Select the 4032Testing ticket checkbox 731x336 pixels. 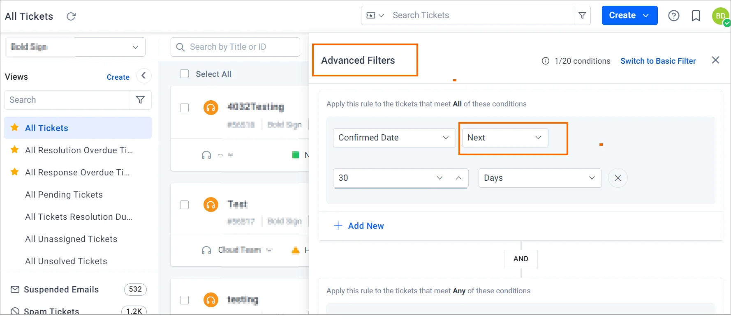coord(185,108)
